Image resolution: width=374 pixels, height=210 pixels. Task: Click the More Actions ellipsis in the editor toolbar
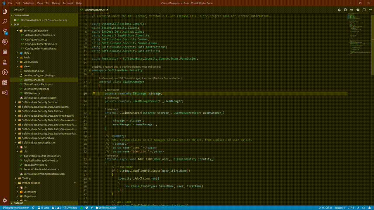click(370, 10)
